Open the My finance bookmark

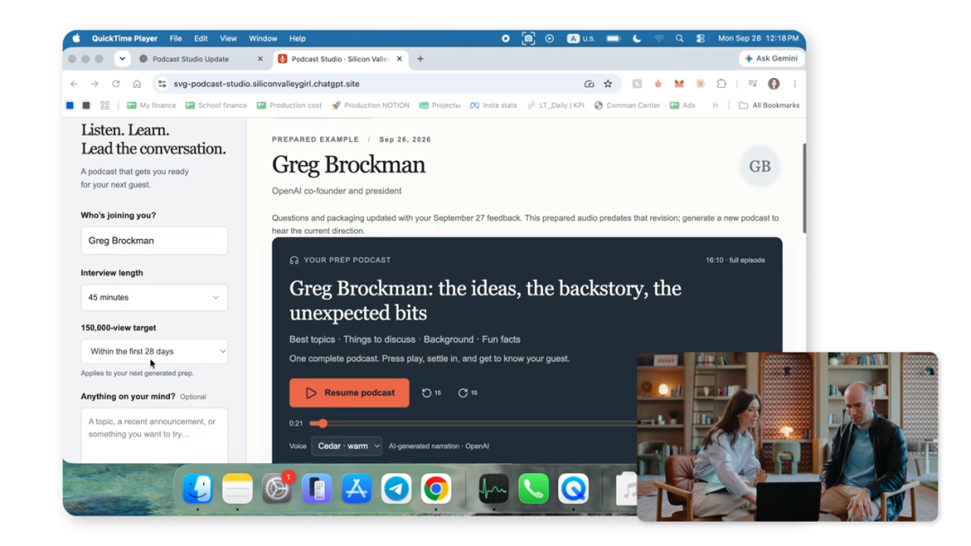151,105
